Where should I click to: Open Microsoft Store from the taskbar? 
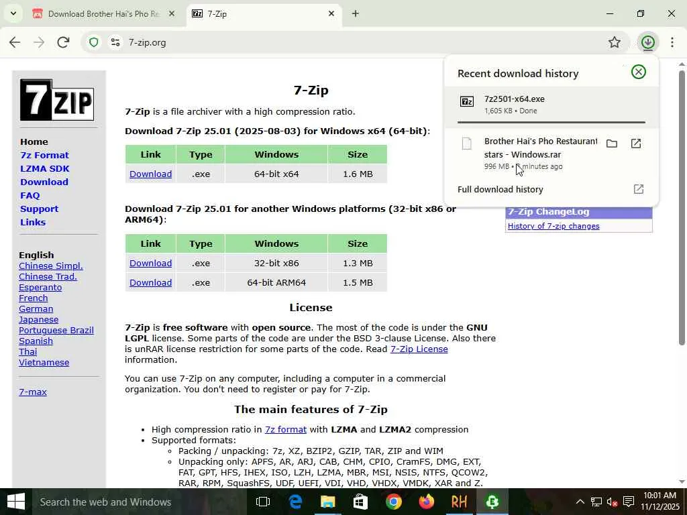(x=360, y=502)
